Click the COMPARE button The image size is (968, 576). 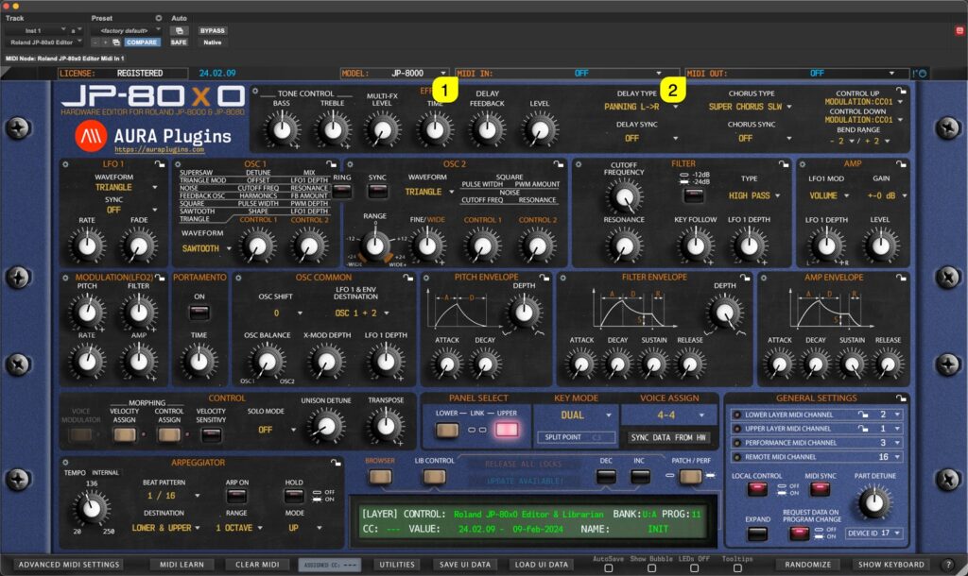click(x=142, y=42)
